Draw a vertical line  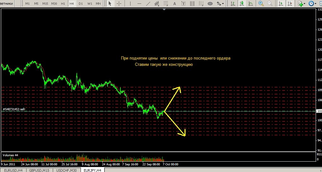coord(130,3)
